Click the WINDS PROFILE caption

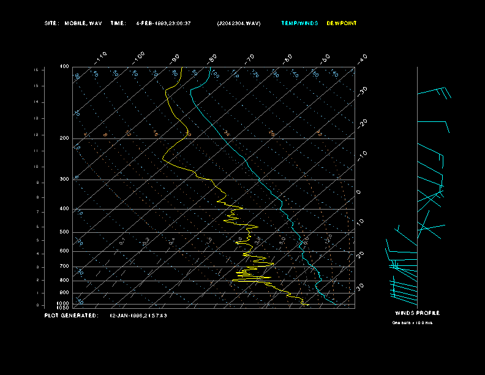click(417, 313)
